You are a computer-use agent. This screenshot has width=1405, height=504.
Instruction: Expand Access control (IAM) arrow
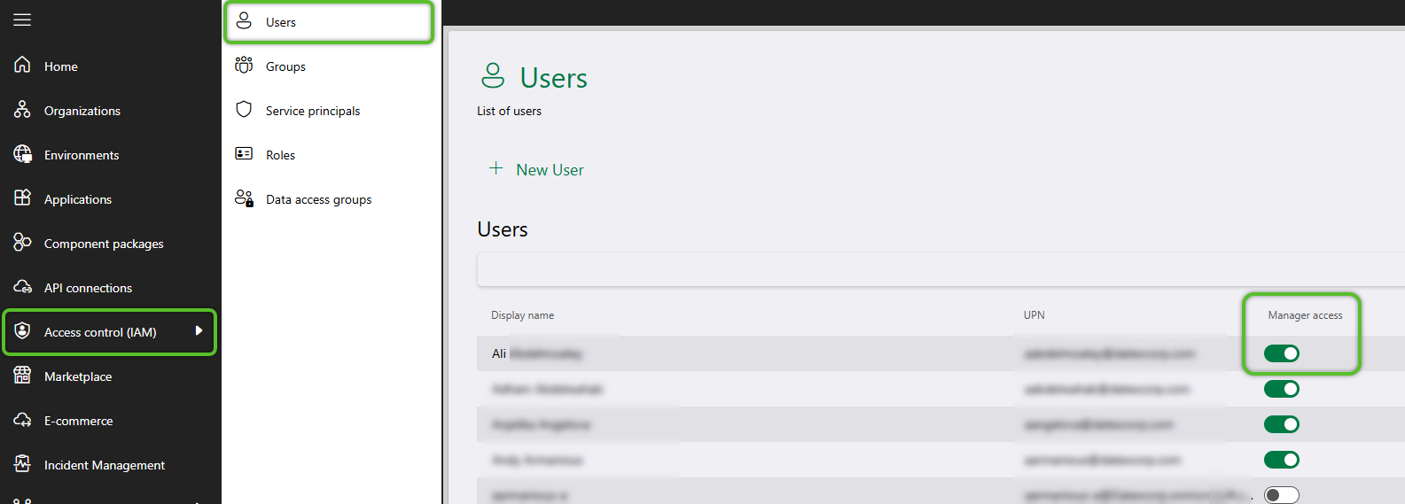(199, 330)
